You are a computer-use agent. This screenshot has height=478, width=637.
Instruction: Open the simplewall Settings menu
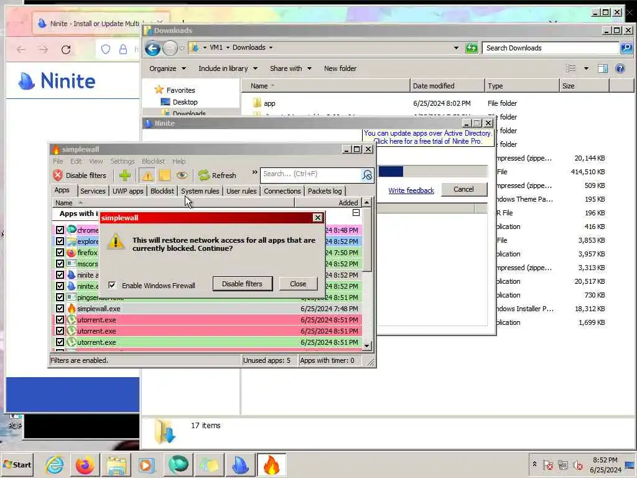pos(123,161)
